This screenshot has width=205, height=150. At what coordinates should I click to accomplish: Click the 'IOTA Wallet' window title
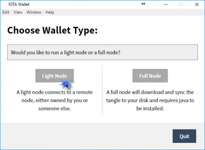pyautogui.click(x=19, y=4)
